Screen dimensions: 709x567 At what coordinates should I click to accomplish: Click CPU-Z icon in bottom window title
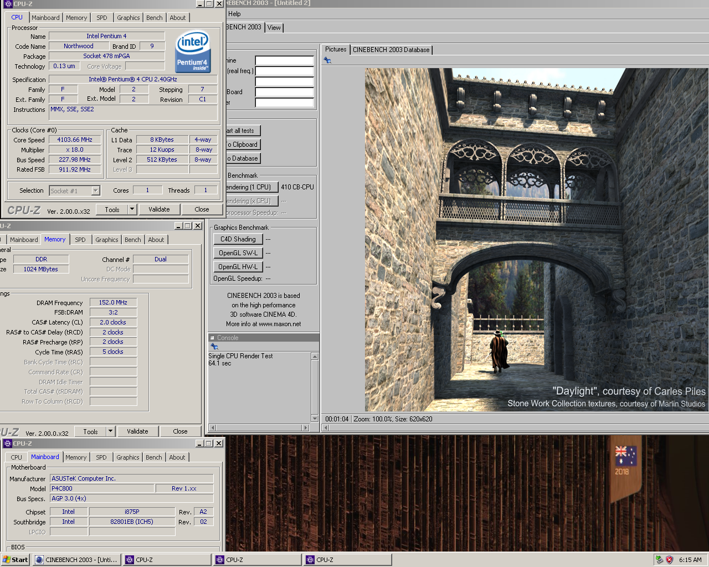coord(8,444)
